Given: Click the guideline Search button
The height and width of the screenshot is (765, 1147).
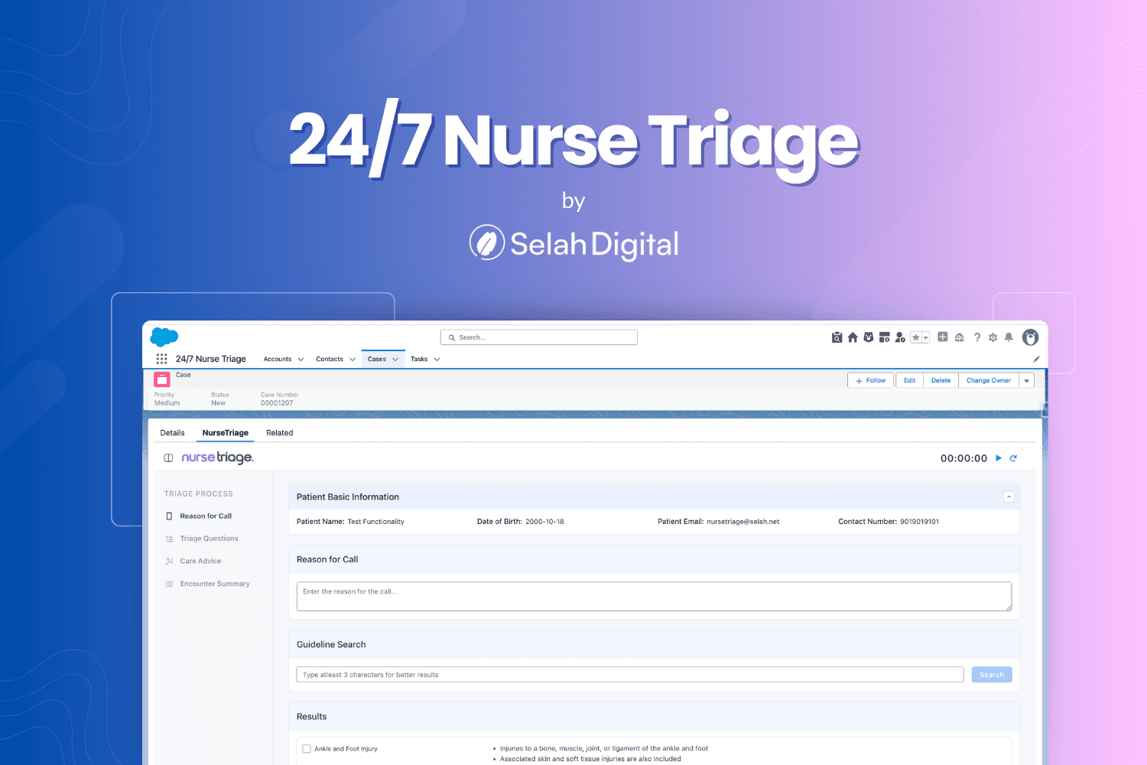Looking at the screenshot, I should click(x=992, y=675).
